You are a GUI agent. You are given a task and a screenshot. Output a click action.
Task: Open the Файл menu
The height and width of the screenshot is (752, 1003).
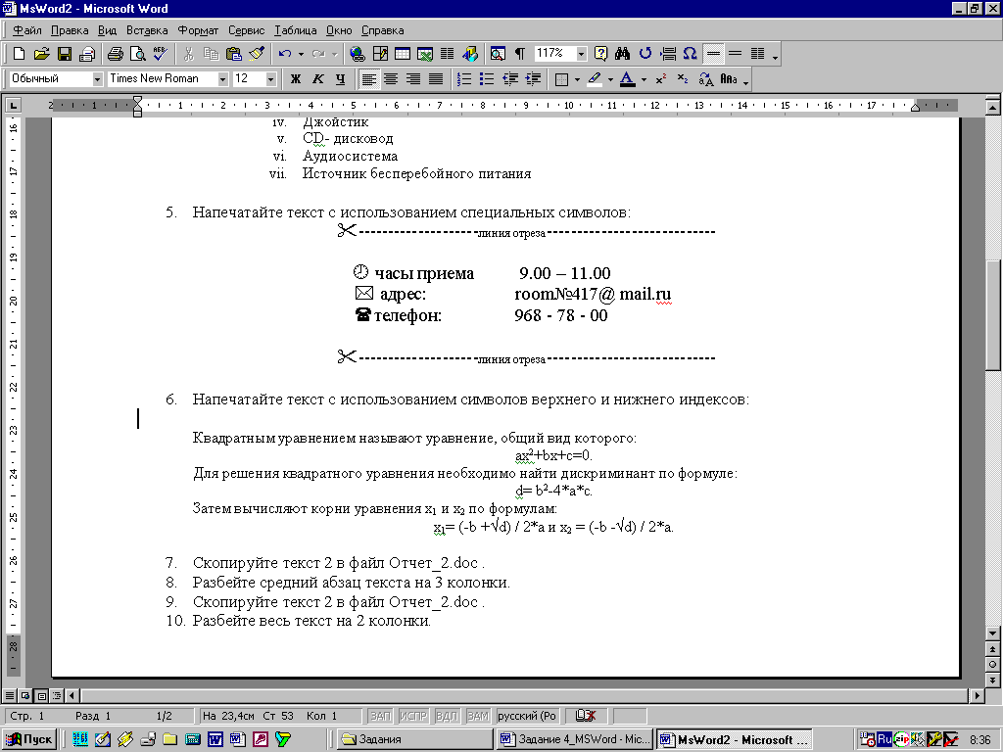pos(26,30)
